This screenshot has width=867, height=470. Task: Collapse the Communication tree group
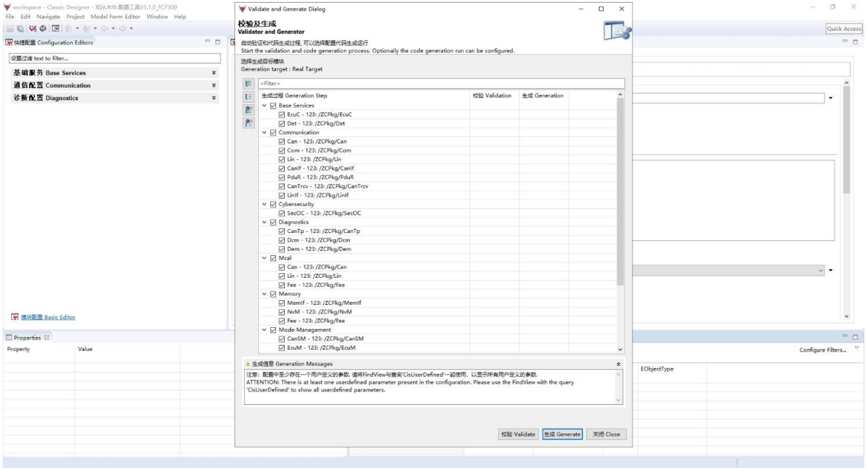(265, 132)
